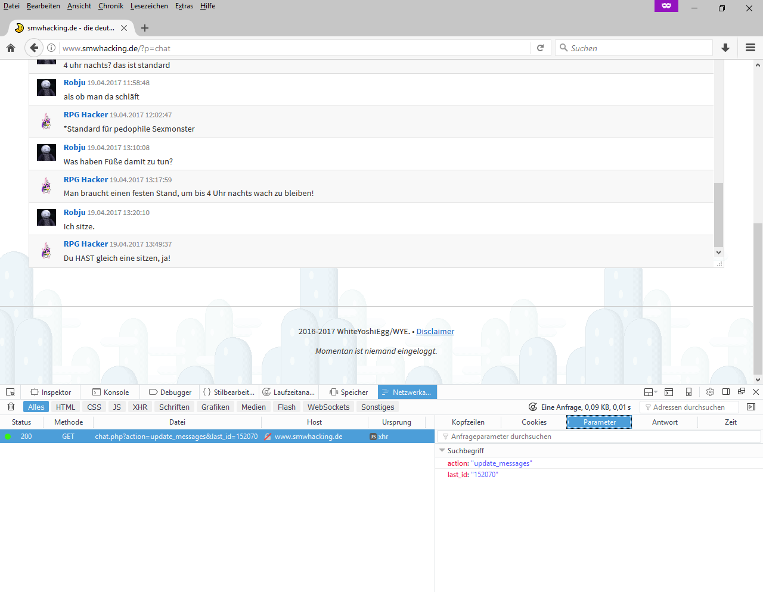
Task: Open RPG Hacker's profile at 12:02:47
Action: [86, 115]
